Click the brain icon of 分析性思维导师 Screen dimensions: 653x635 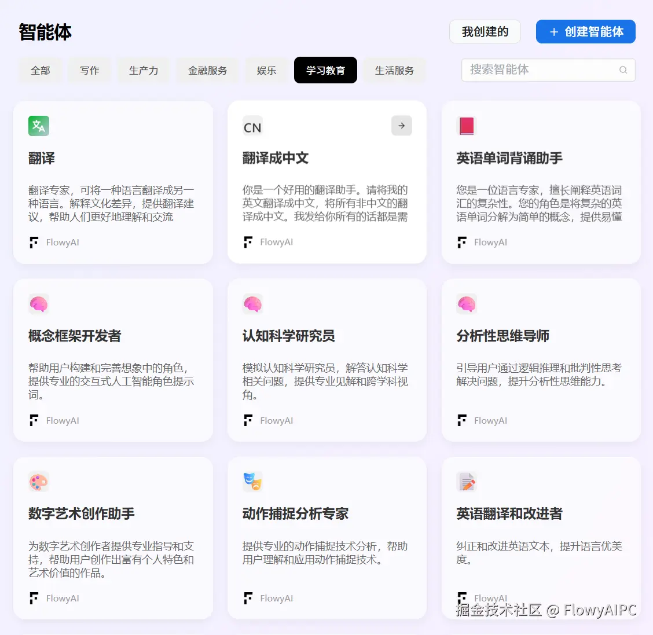pyautogui.click(x=467, y=304)
